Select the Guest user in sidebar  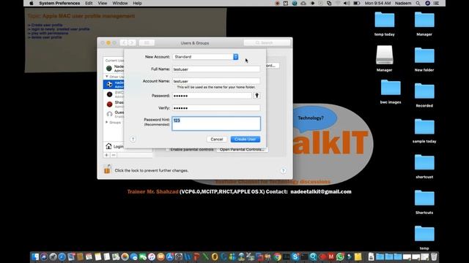114,114
